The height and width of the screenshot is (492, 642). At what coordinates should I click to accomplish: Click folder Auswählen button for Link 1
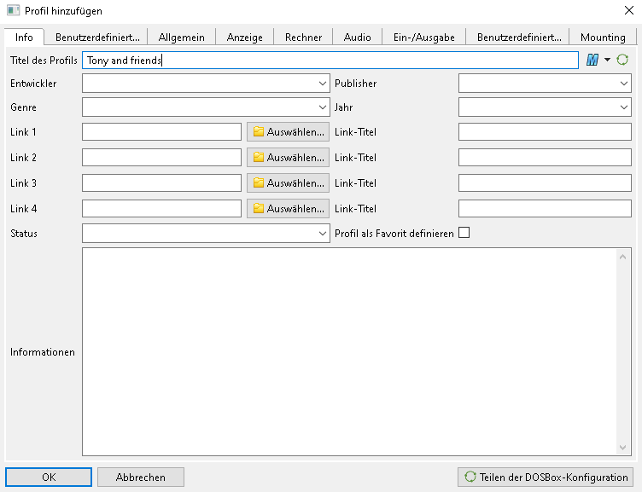coord(288,132)
